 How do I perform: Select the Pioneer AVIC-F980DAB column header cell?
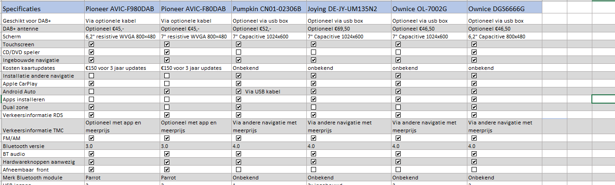click(122, 9)
